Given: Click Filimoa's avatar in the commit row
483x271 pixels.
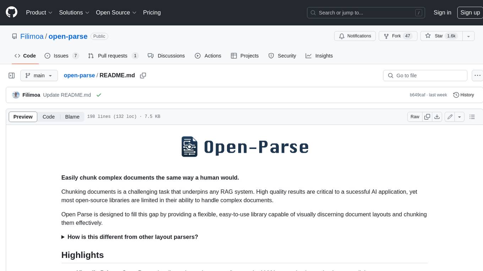Looking at the screenshot, I should (x=16, y=95).
